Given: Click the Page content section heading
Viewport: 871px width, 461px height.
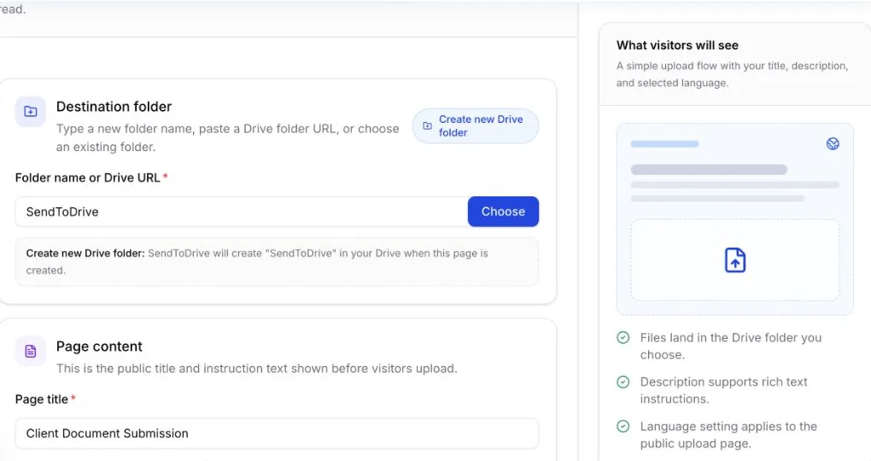Looking at the screenshot, I should pyautogui.click(x=99, y=347).
